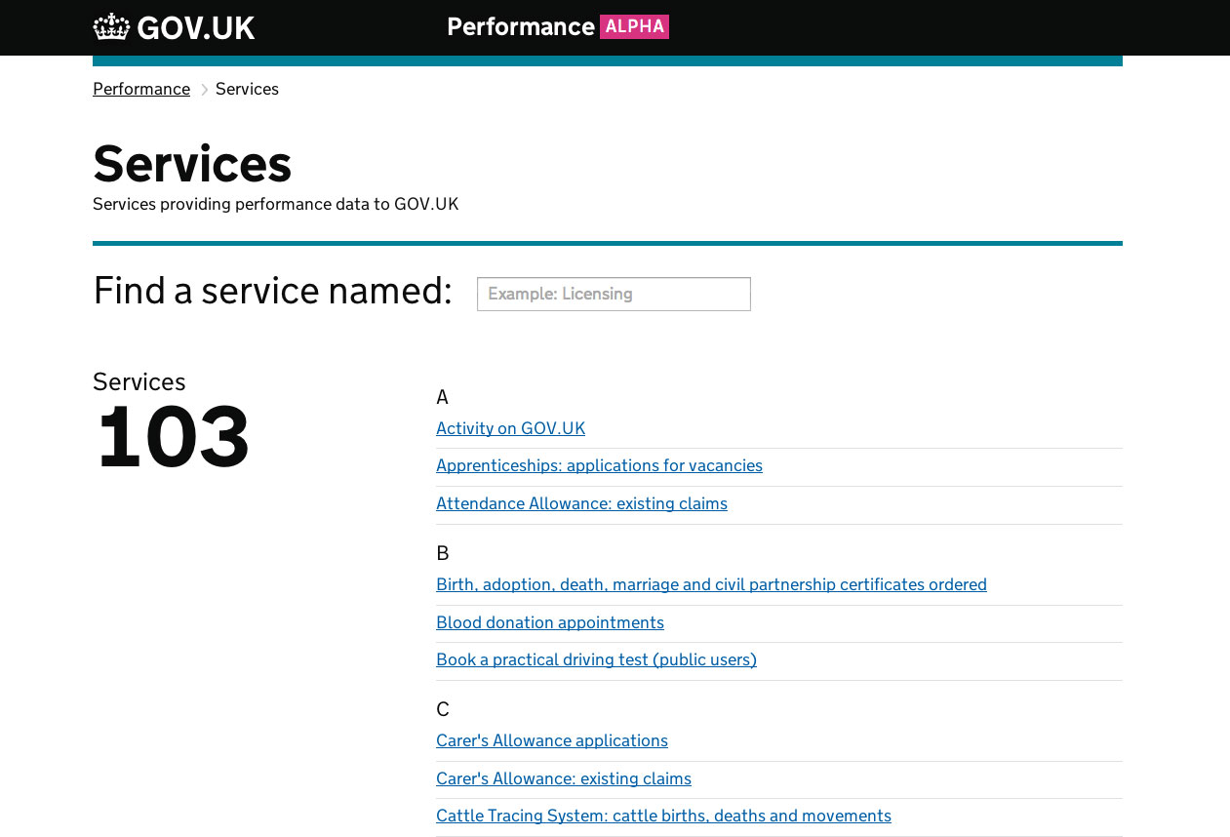Image resolution: width=1230 pixels, height=837 pixels.
Task: Open Carer's Allowance applications
Action: click(x=552, y=740)
